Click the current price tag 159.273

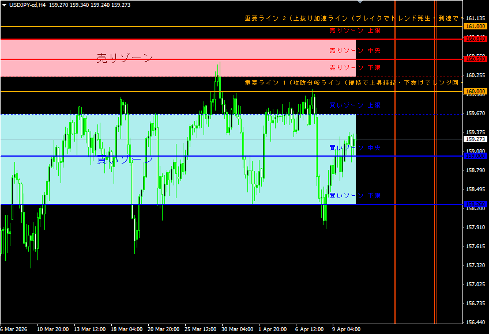pos(476,139)
